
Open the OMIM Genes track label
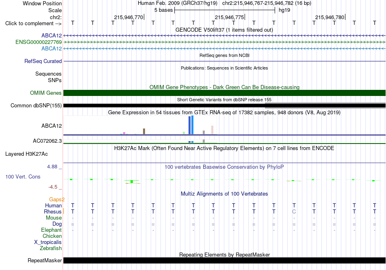click(x=46, y=93)
